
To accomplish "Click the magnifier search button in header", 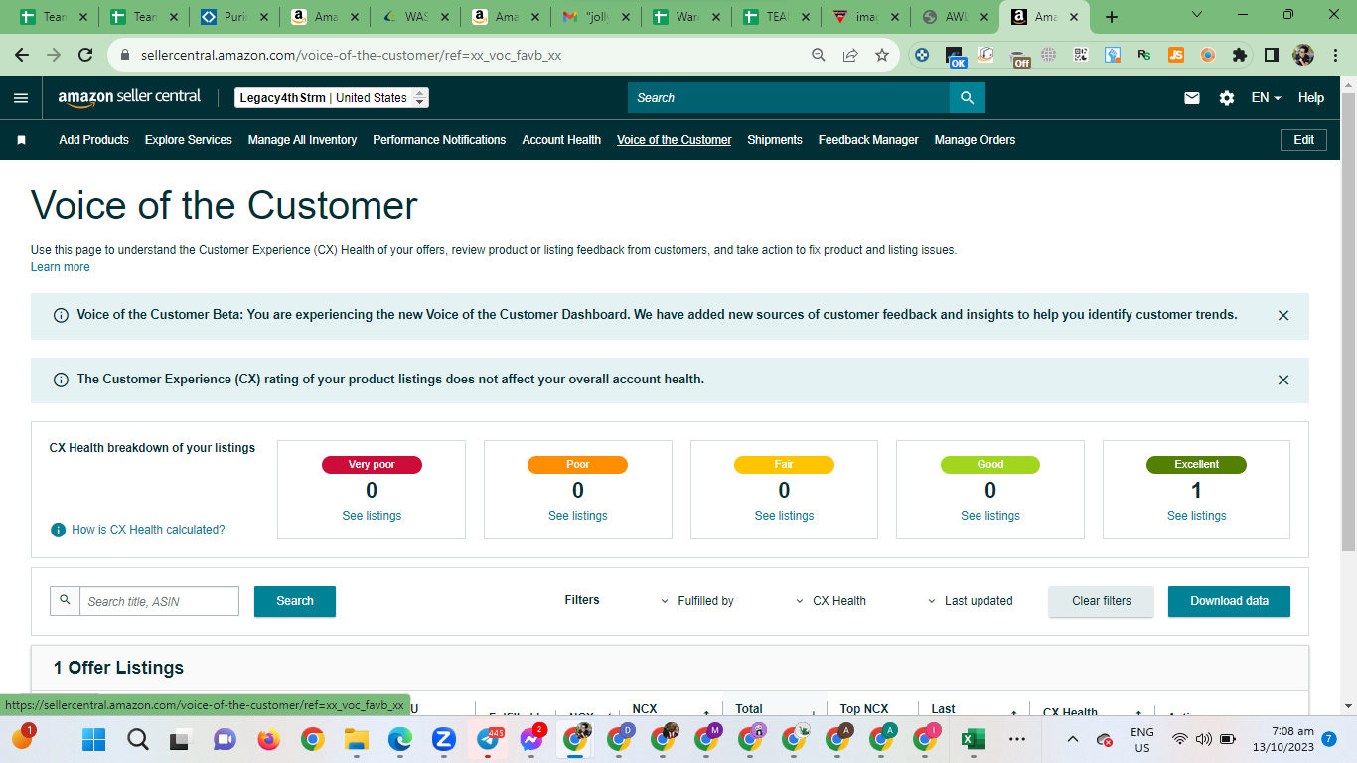I will point(968,98).
